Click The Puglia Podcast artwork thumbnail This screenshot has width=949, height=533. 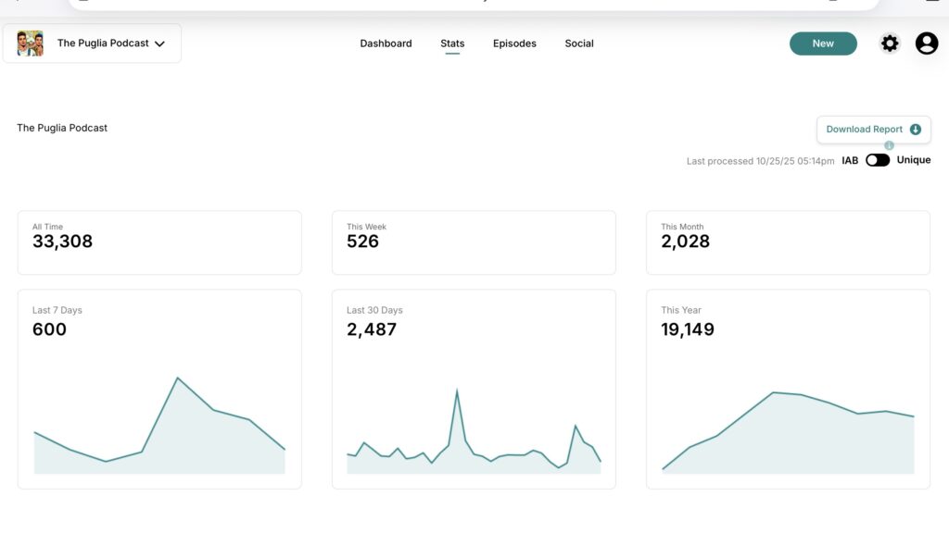coord(31,43)
